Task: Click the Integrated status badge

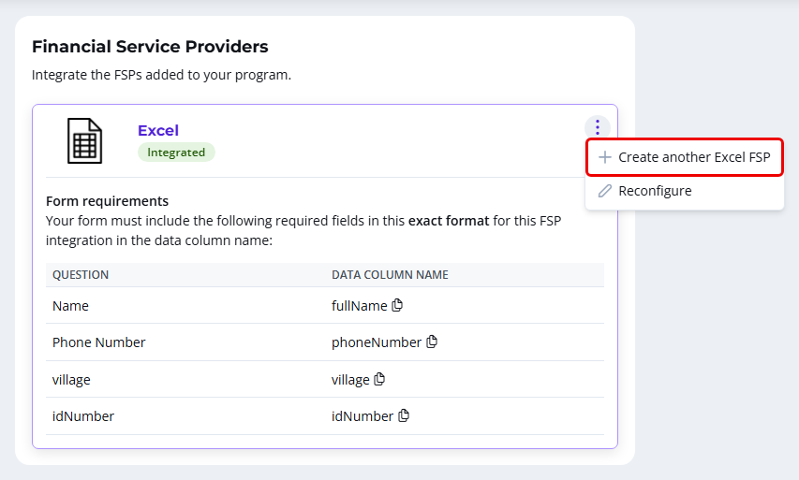Action: click(176, 153)
